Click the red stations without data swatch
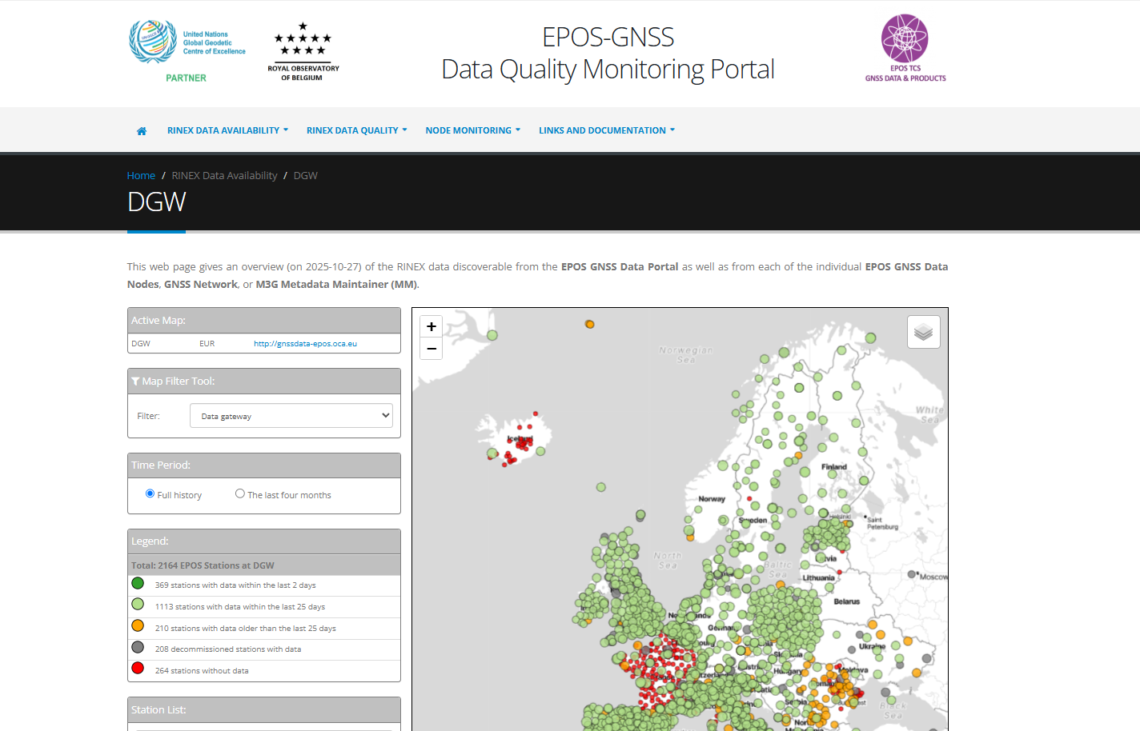Viewport: 1140px width, 731px height. pyautogui.click(x=138, y=669)
